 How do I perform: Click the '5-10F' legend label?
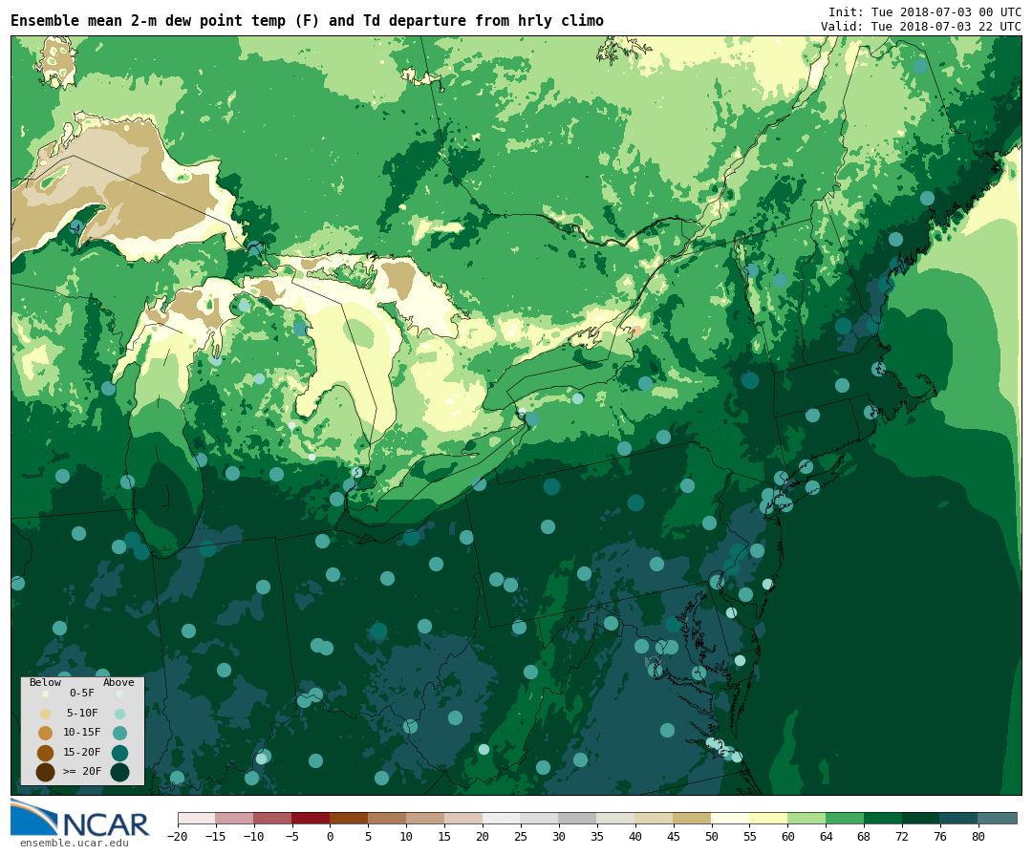(x=82, y=713)
